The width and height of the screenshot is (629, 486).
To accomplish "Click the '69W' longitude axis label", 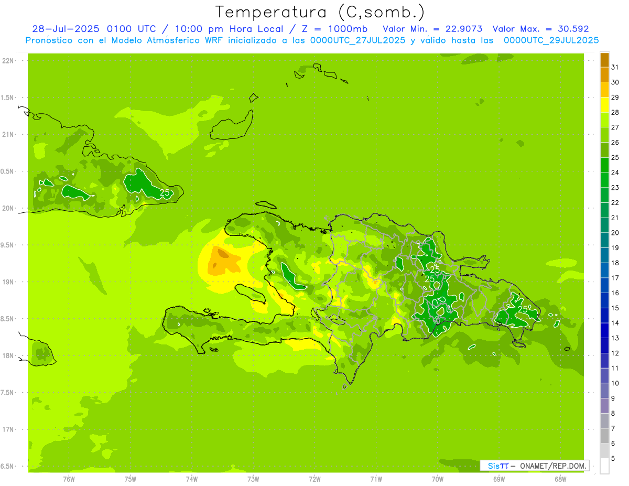I will pyautogui.click(x=499, y=479).
